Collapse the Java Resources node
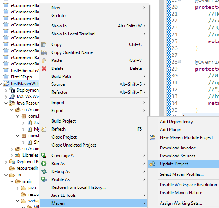This screenshot has width=219, height=208. (6, 103)
